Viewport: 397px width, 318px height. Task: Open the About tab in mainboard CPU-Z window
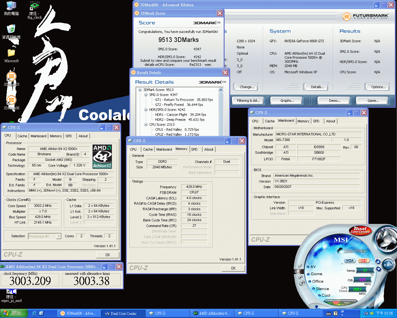pos(330,121)
